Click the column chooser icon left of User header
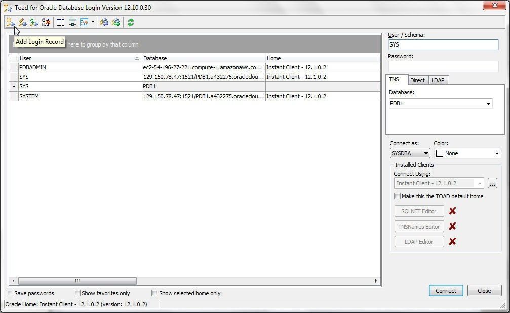The height and width of the screenshot is (313, 510). coord(14,58)
